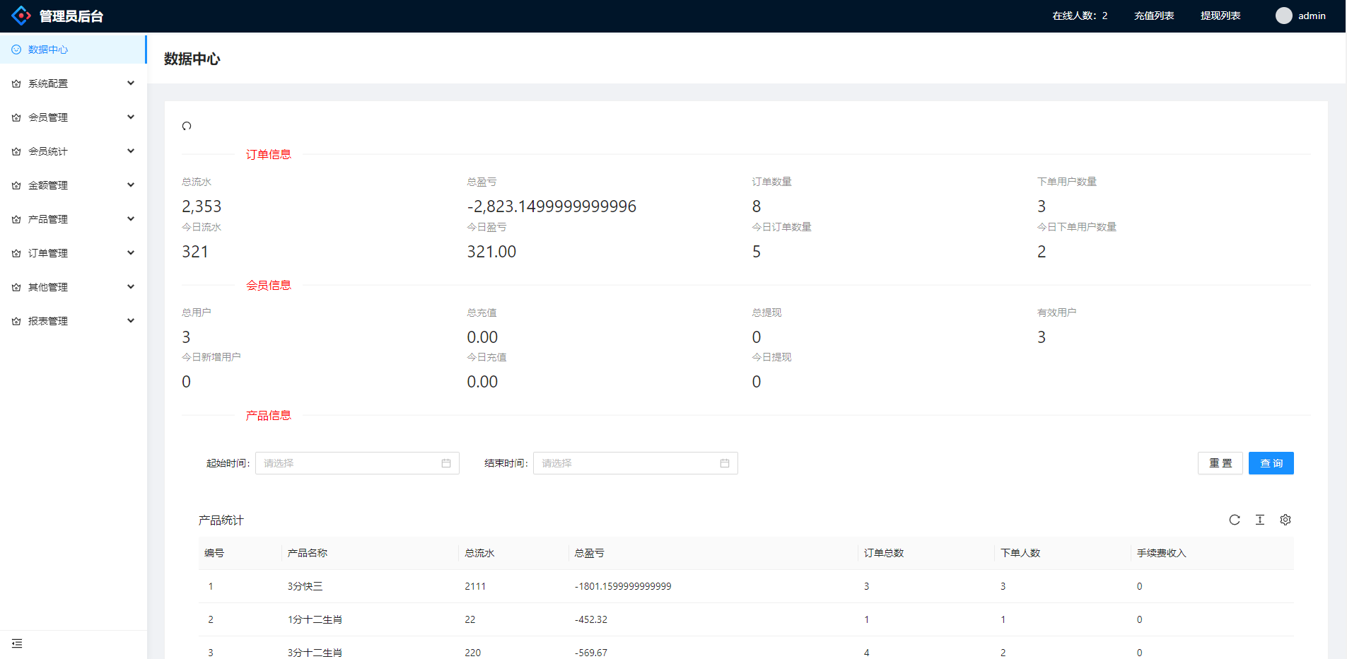Go to 提现列表 in the header
This screenshot has height=659, width=1347.
(x=1220, y=16)
